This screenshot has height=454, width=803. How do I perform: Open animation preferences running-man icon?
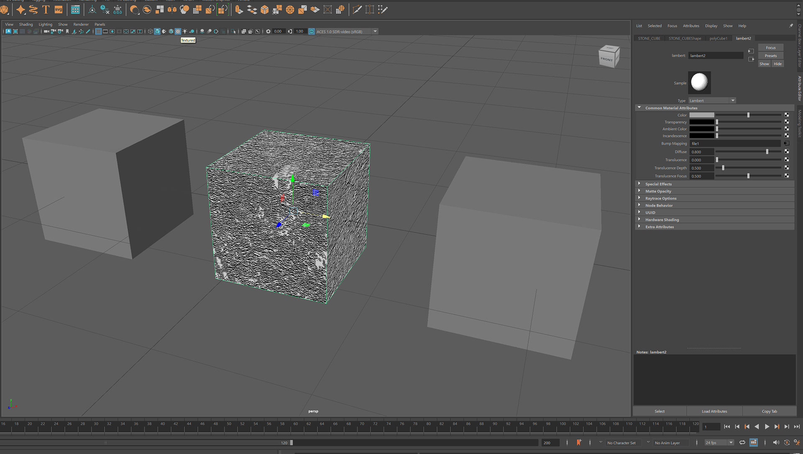(797, 442)
